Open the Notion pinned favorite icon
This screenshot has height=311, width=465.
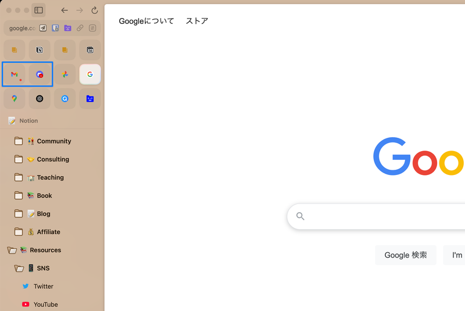pyautogui.click(x=40, y=50)
